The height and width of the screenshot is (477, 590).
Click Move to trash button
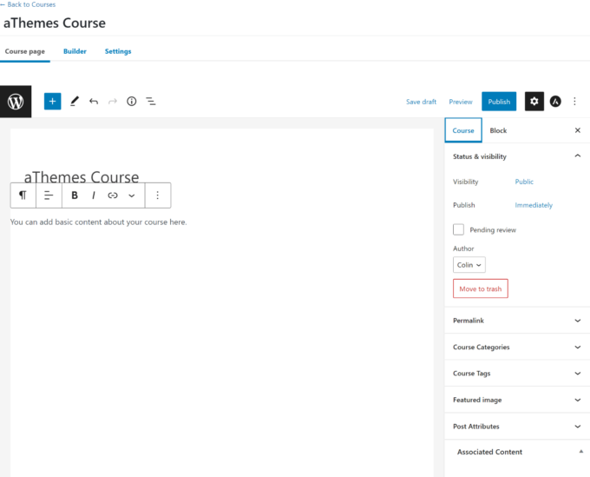click(x=481, y=288)
